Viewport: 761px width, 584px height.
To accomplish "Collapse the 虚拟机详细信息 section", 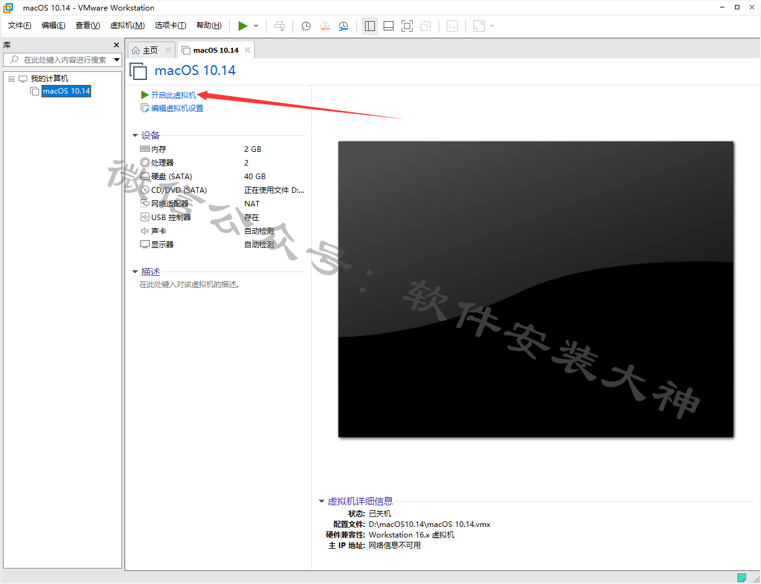I will (322, 502).
